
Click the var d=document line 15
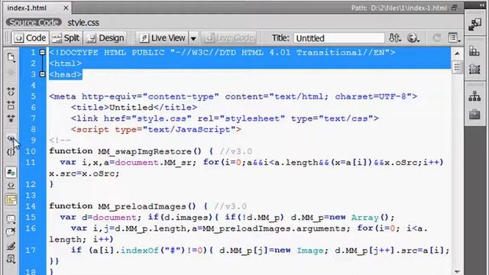[228, 217]
